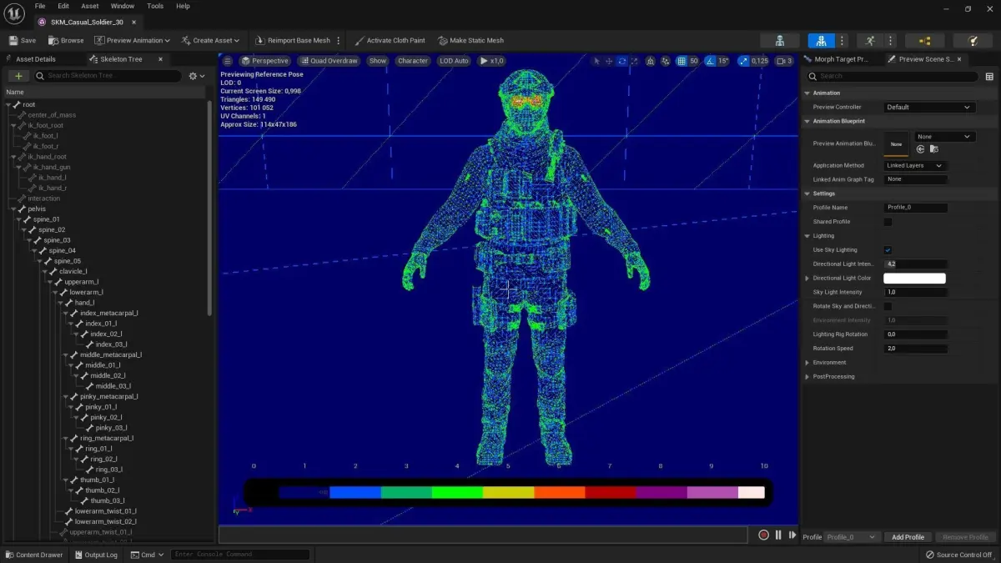Open Skeleton Tree settings gear
This screenshot has height=563, width=1001.
[x=196, y=76]
